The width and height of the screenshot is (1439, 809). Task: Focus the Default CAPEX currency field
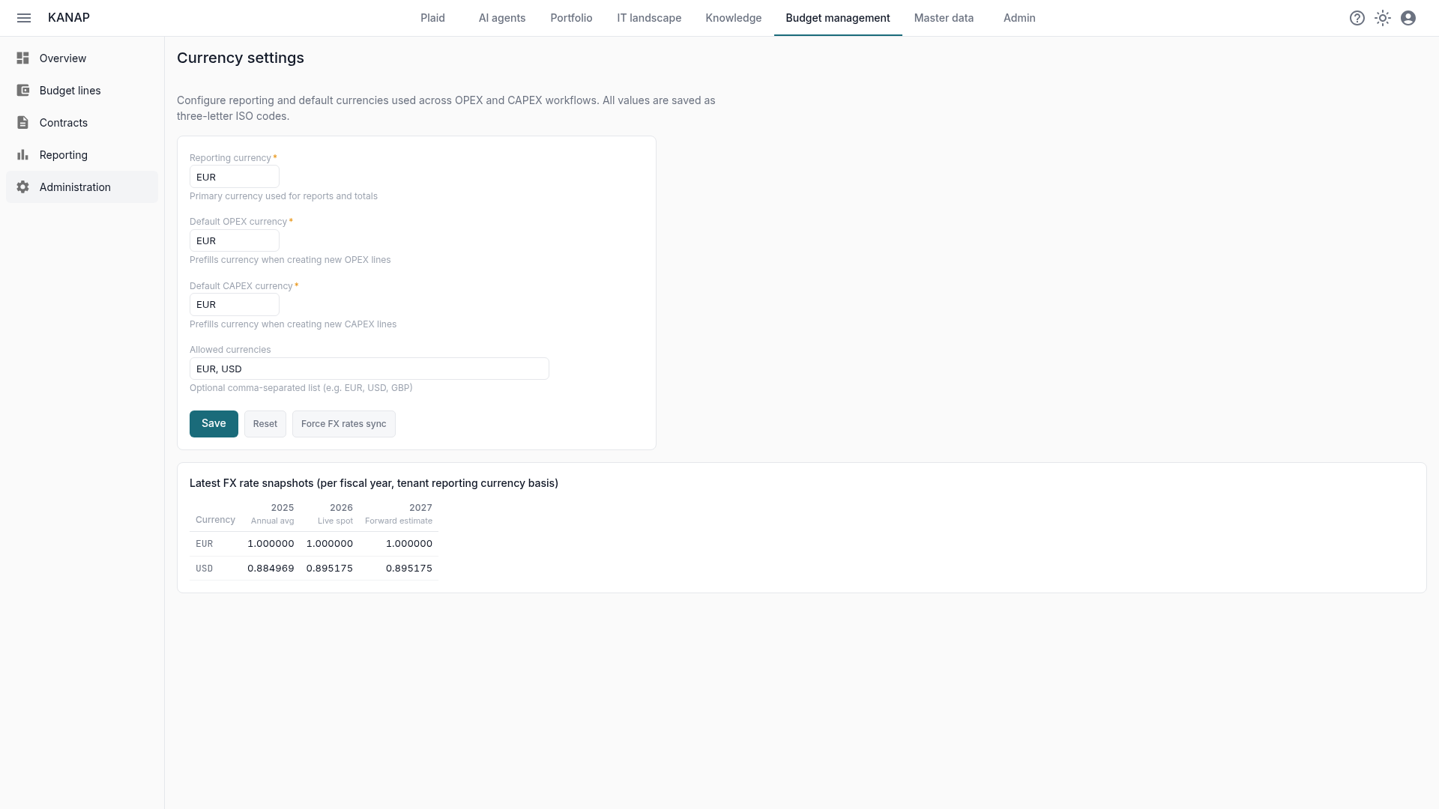tap(235, 305)
